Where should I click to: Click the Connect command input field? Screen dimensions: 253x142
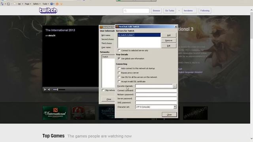156,90
